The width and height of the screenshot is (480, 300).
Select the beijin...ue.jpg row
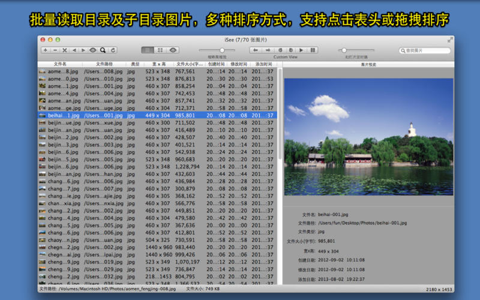tap(157, 123)
